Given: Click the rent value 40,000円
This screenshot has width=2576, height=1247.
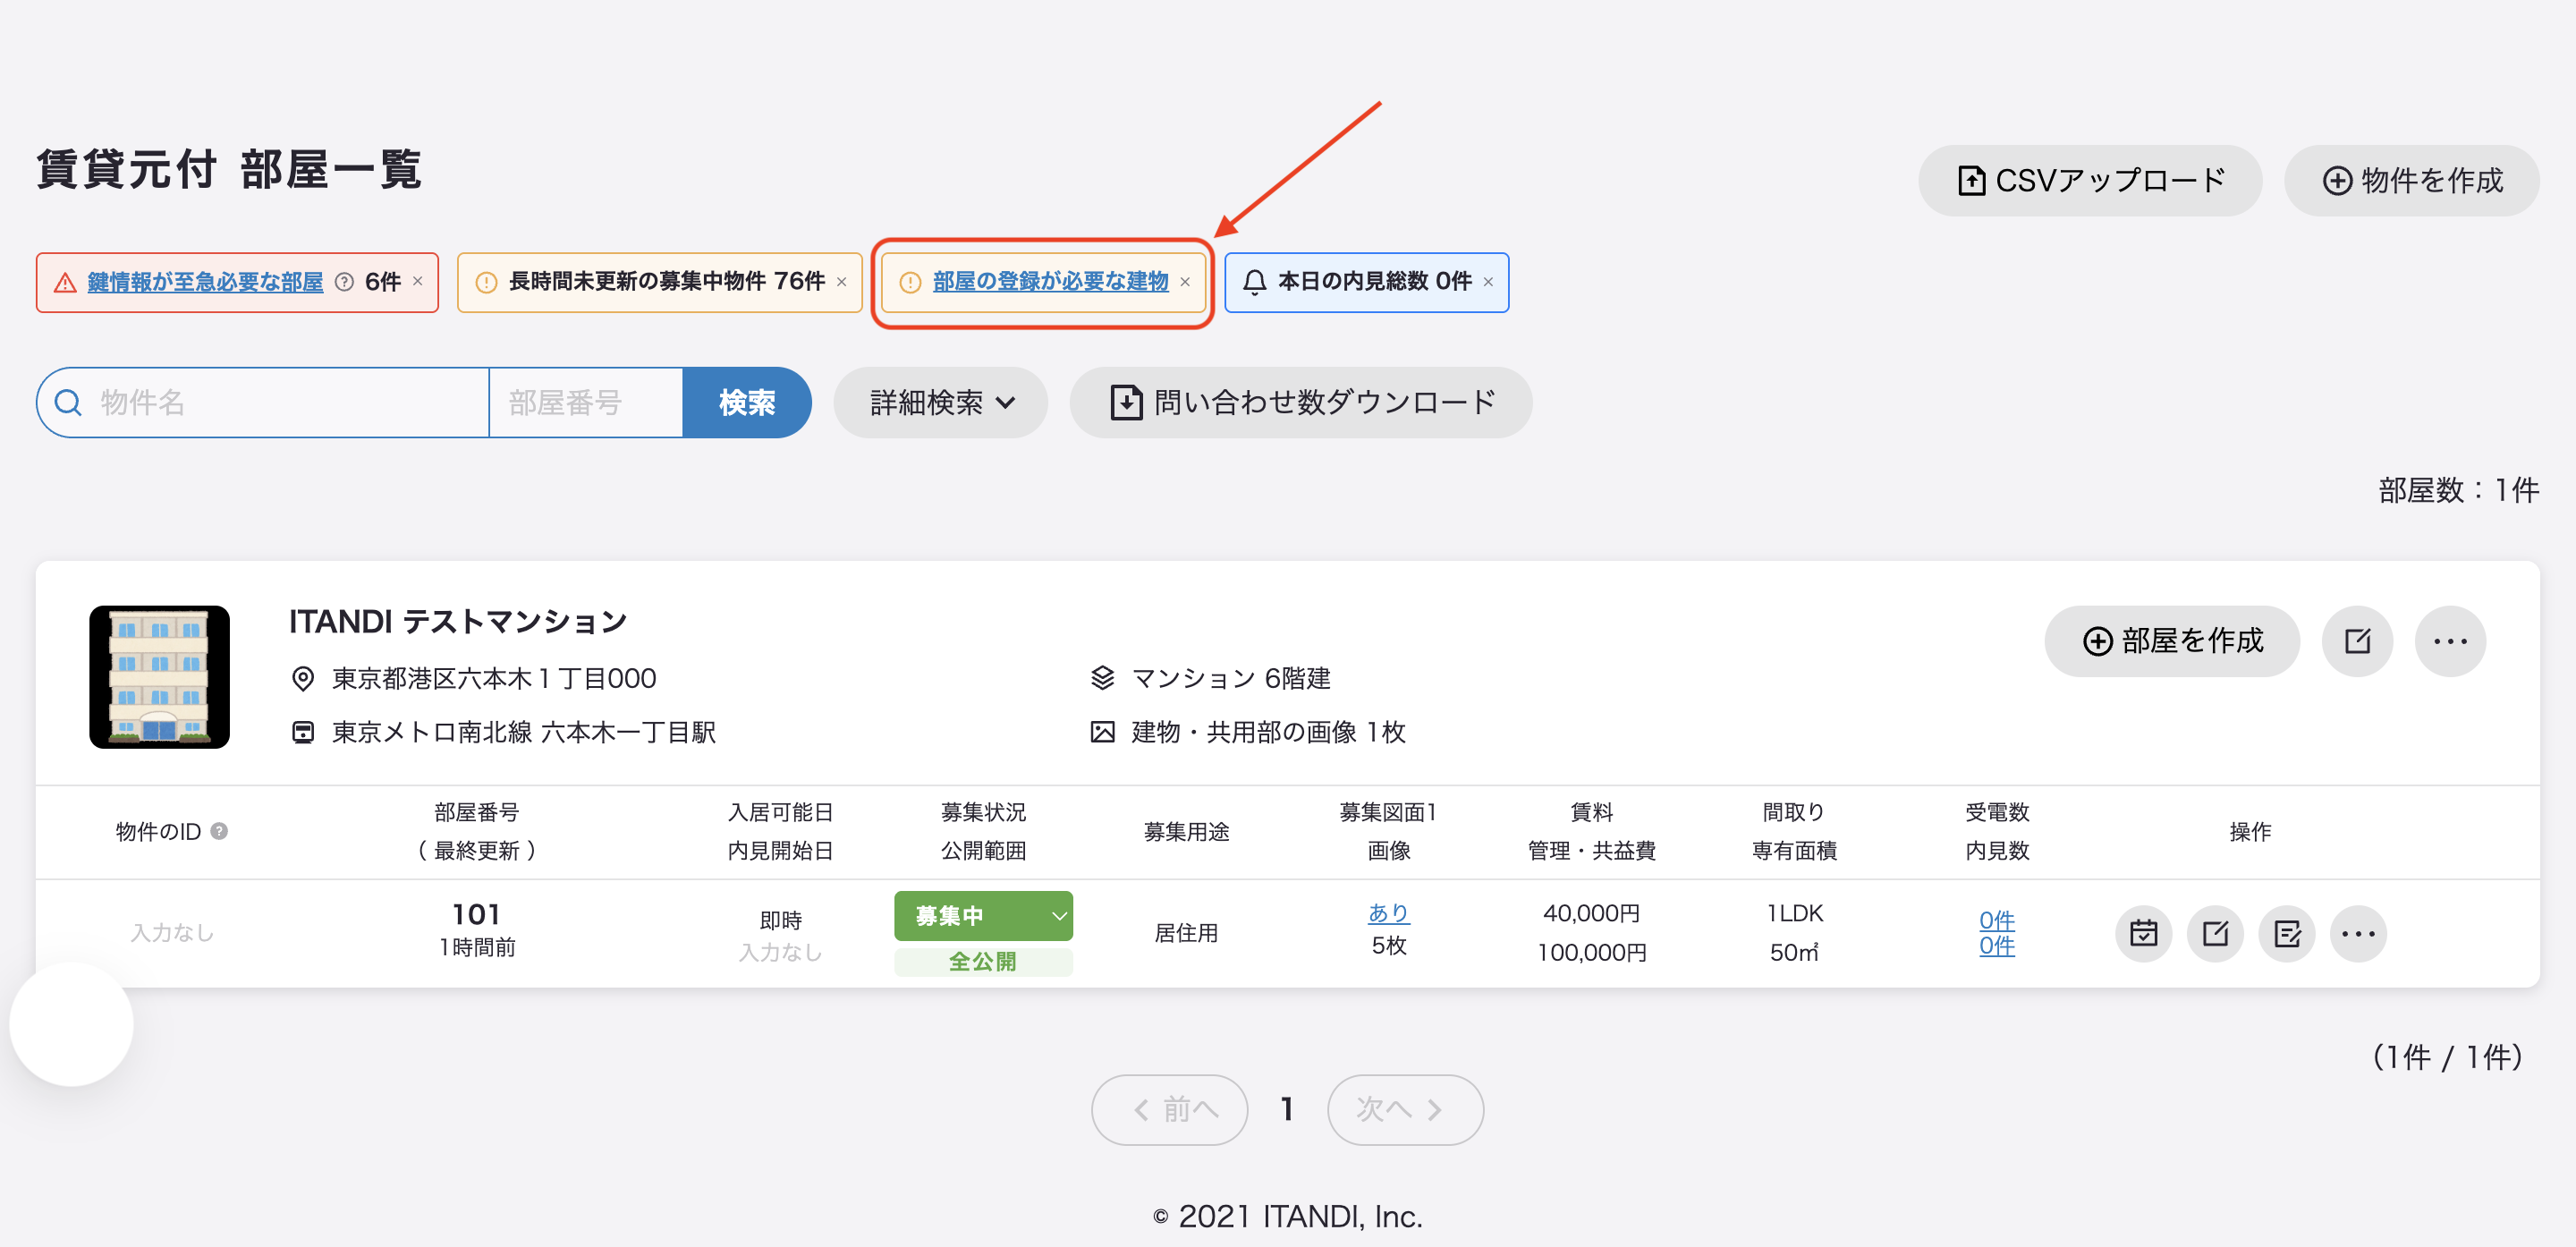Looking at the screenshot, I should click(x=1592, y=913).
